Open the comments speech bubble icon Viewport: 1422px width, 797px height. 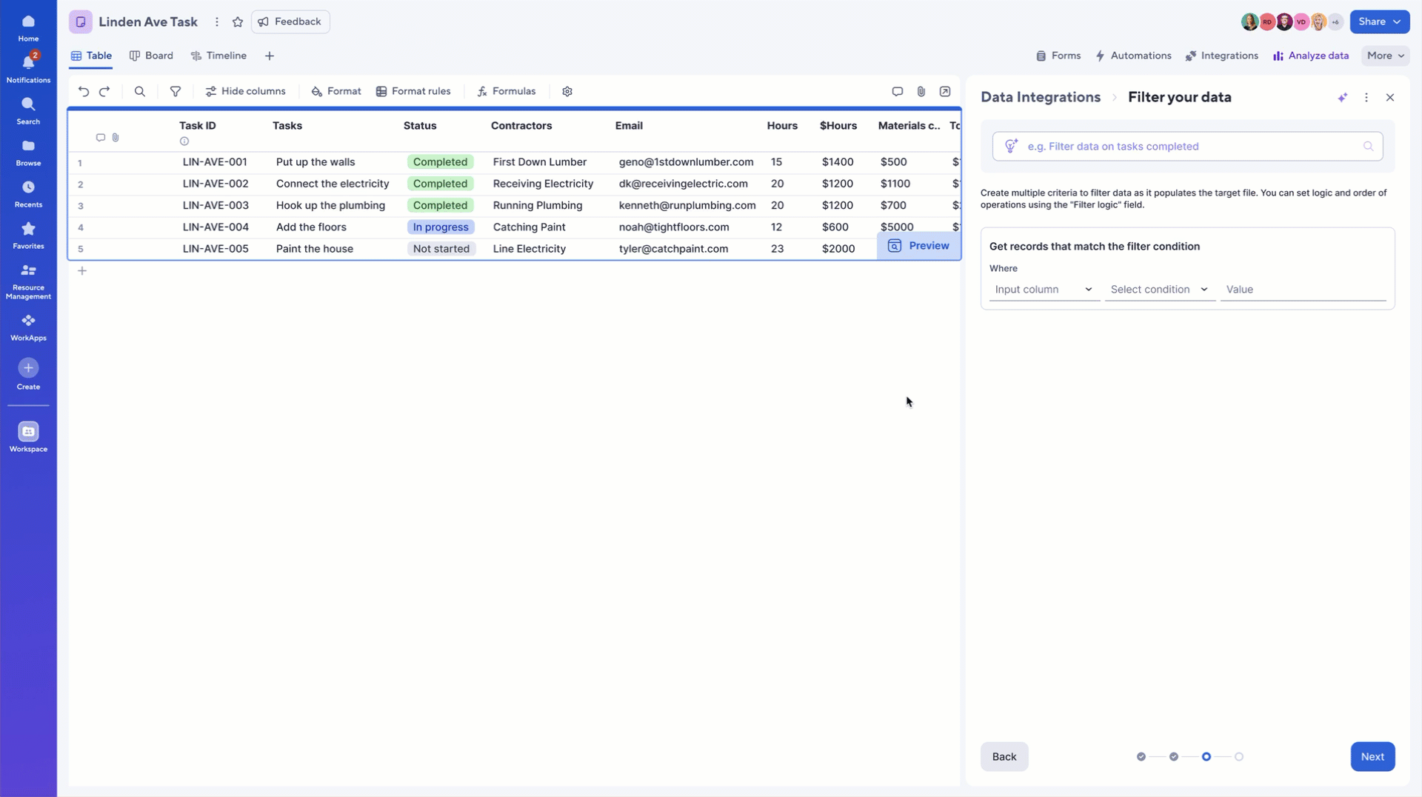[897, 92]
